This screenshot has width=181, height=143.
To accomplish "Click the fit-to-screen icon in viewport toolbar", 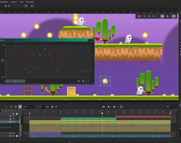I will point(158,16).
